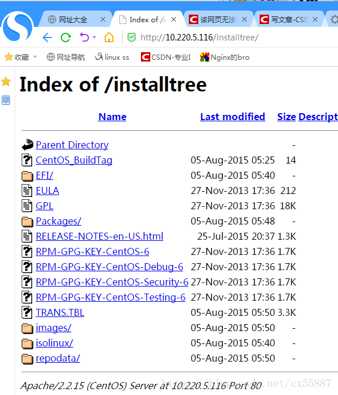Click the sidebar blue tablet icon

coord(6,100)
